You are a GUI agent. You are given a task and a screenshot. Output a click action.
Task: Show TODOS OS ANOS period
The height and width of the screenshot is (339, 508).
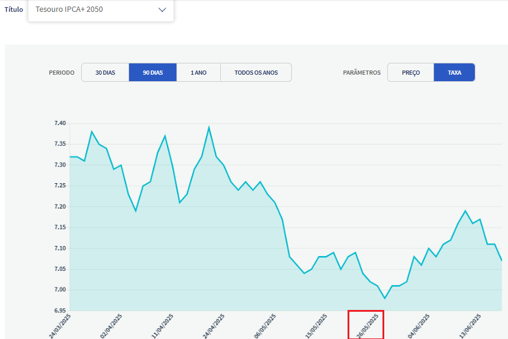pos(256,72)
